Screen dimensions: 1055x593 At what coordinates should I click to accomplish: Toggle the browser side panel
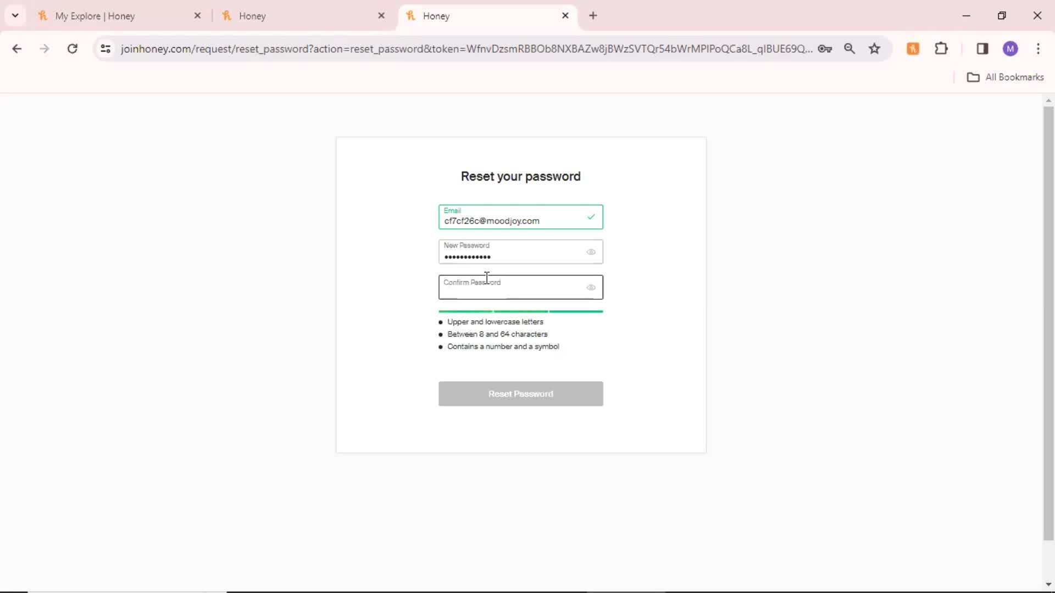pyautogui.click(x=982, y=49)
